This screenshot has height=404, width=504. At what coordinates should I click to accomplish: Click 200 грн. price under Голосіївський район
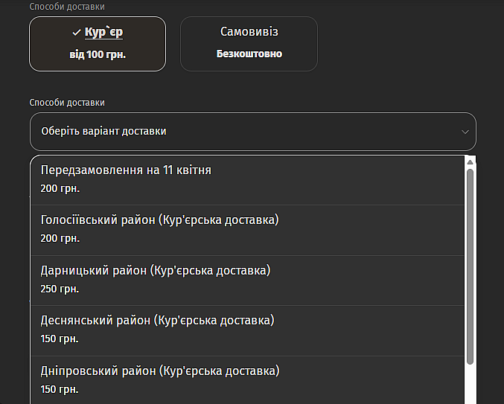coord(60,239)
